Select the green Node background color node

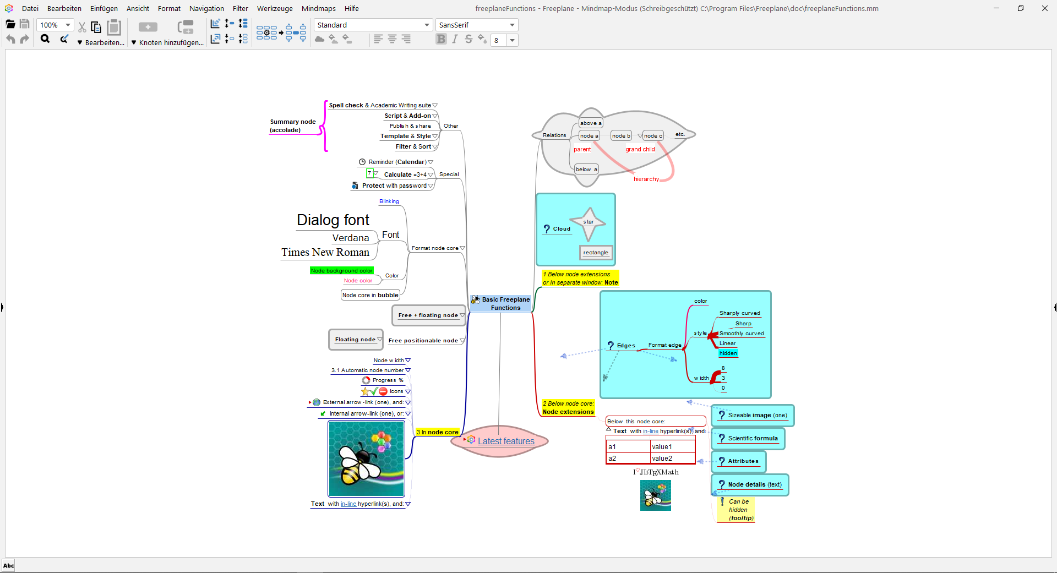[341, 271]
